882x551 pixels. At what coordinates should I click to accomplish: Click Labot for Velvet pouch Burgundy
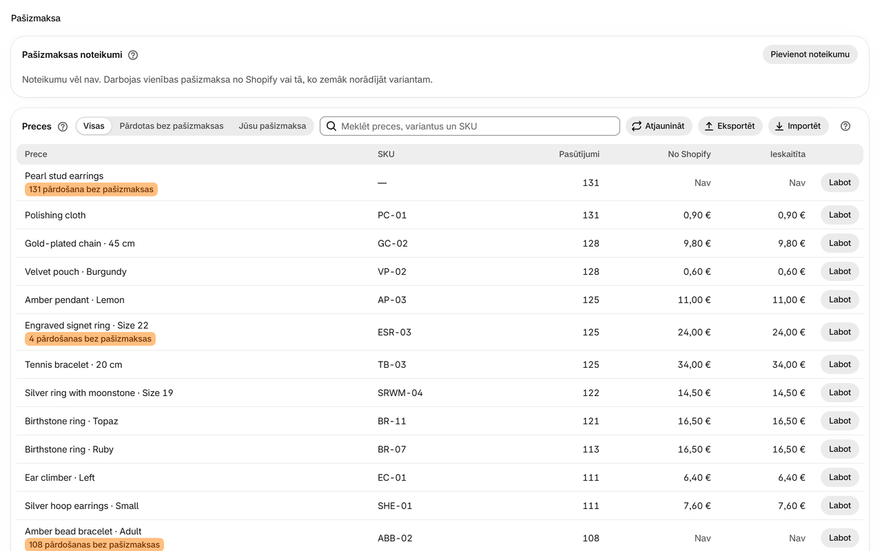point(839,271)
